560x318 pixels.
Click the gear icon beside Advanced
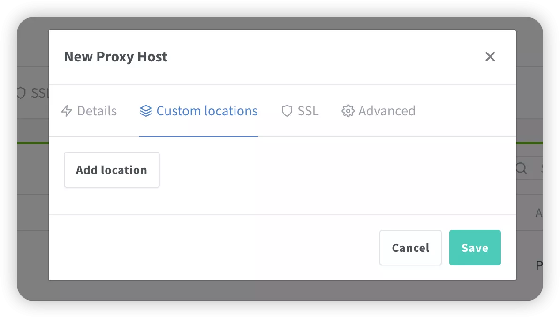pos(348,111)
